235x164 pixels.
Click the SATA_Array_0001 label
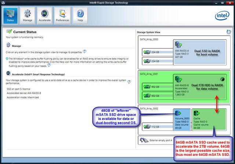[x=149, y=74]
